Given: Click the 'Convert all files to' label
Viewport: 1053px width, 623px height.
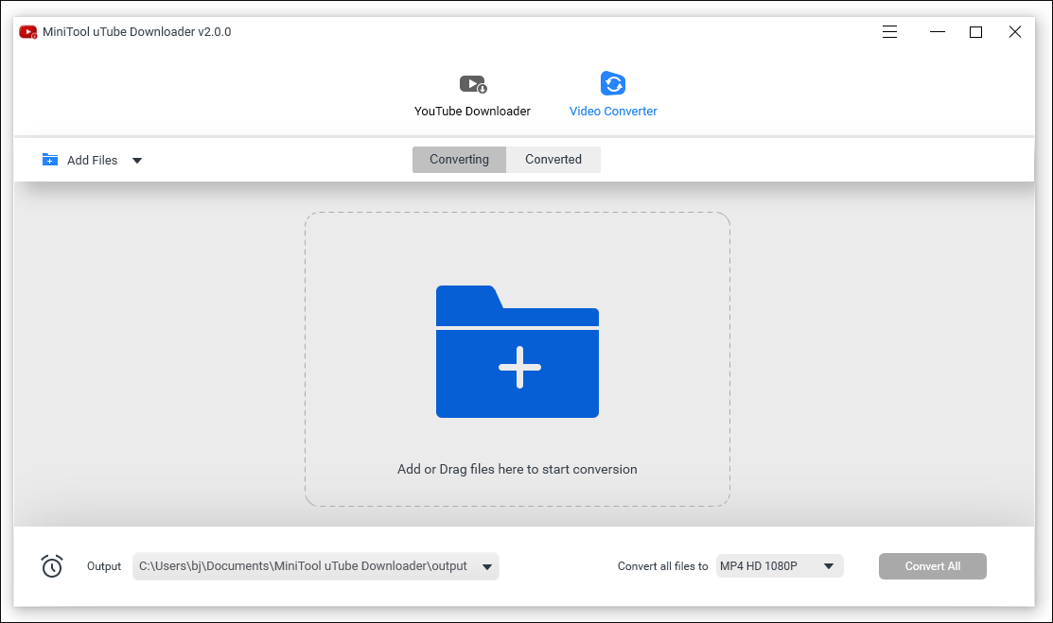Looking at the screenshot, I should tap(663, 566).
